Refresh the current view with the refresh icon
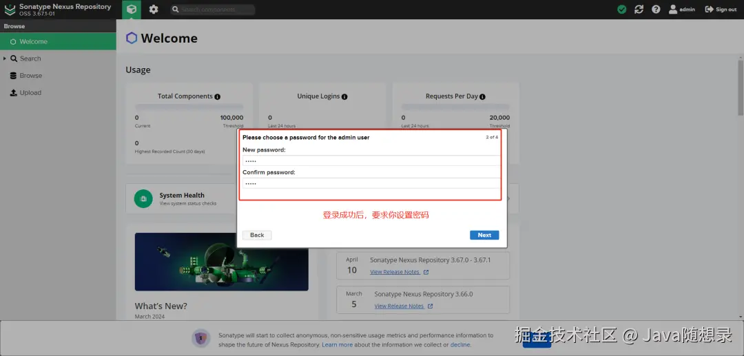 tap(639, 10)
